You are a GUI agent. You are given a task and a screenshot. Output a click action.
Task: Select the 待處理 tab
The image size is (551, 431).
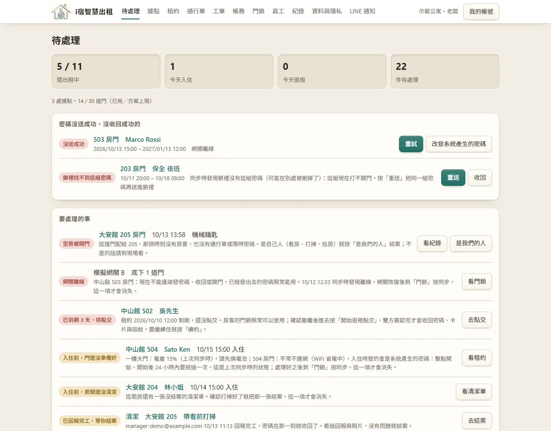tap(131, 11)
